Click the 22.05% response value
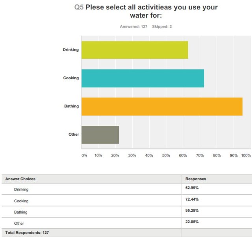Screen dimensions: 252x237 point(192,222)
